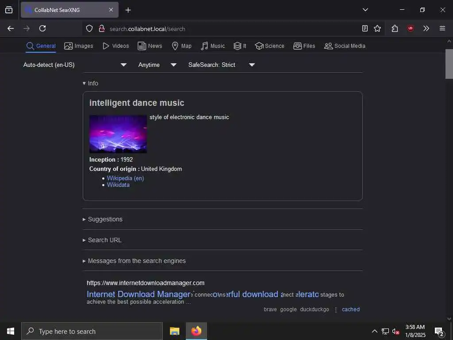Open the Wikipedia (en) link
The image size is (453, 340).
125,178
